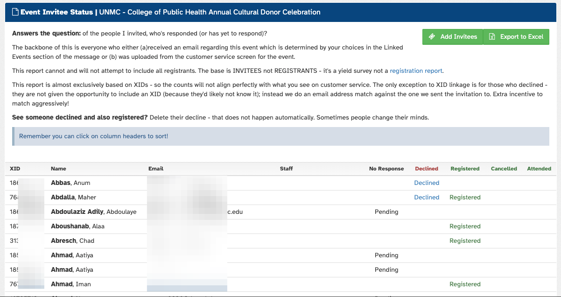This screenshot has width=561, height=297.
Task: Click the Excel file icon on Export button
Action: coord(492,37)
